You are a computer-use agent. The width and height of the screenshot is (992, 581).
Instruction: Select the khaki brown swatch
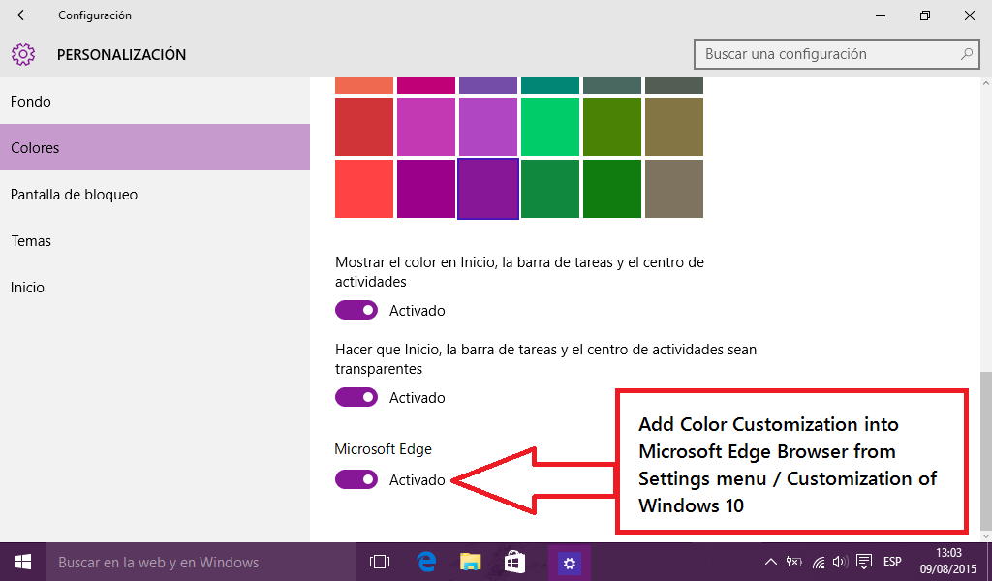point(674,127)
